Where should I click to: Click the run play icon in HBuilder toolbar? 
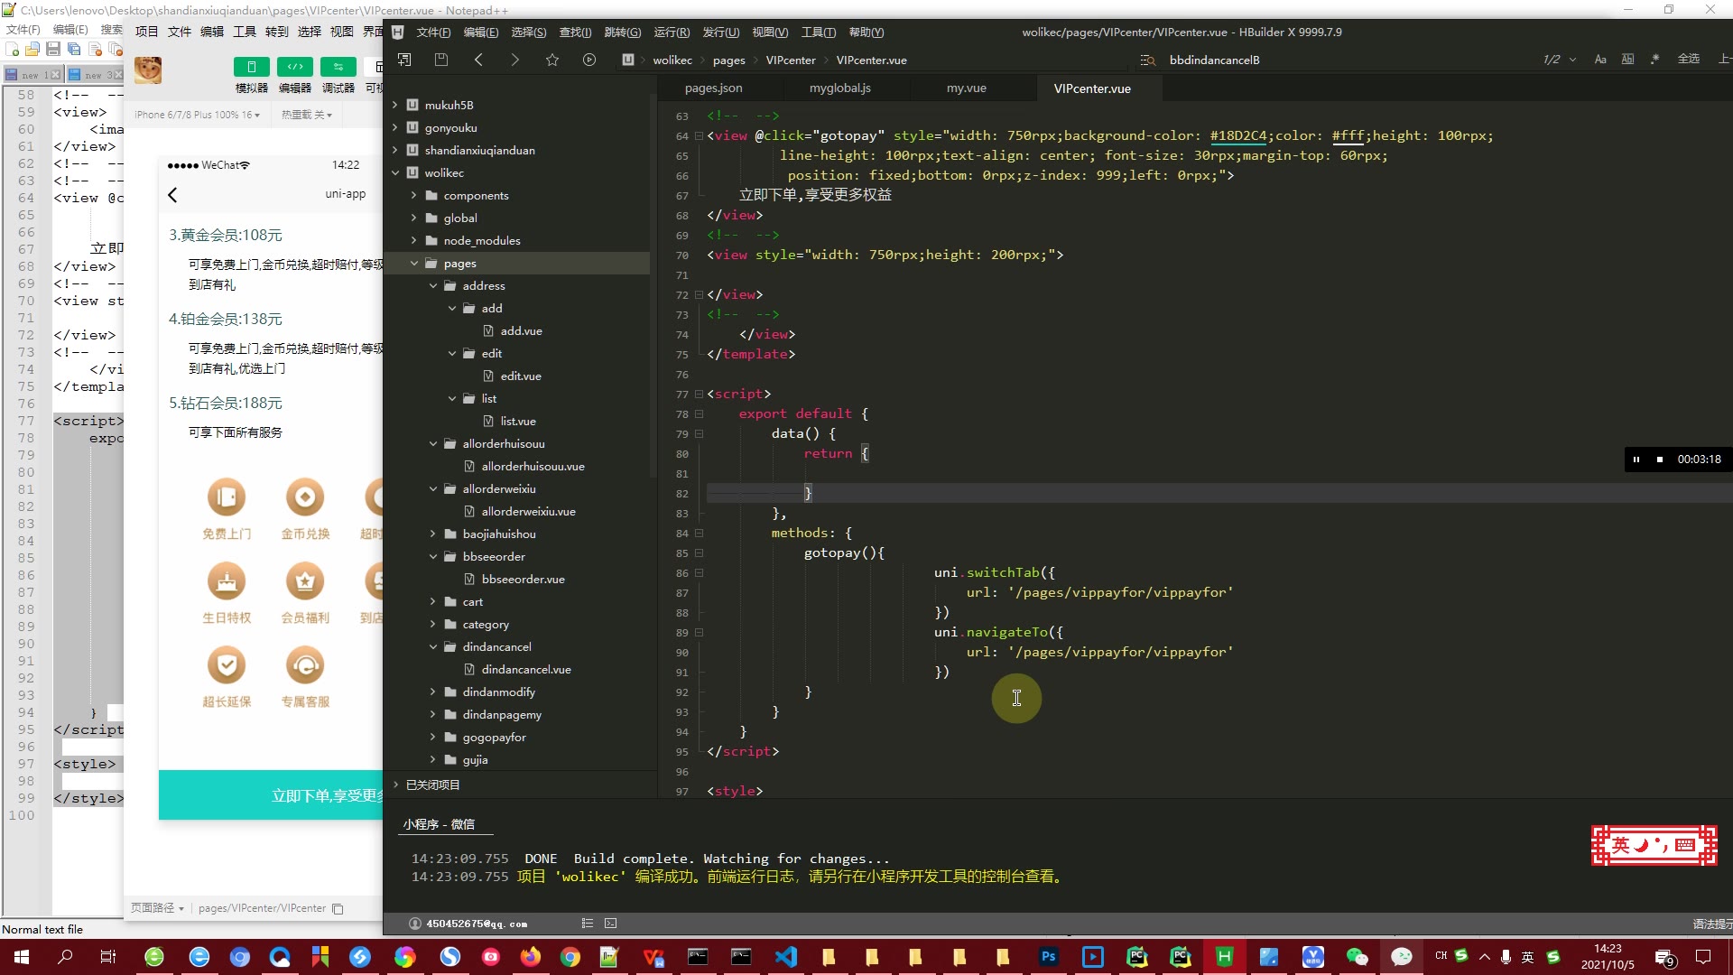pos(589,60)
